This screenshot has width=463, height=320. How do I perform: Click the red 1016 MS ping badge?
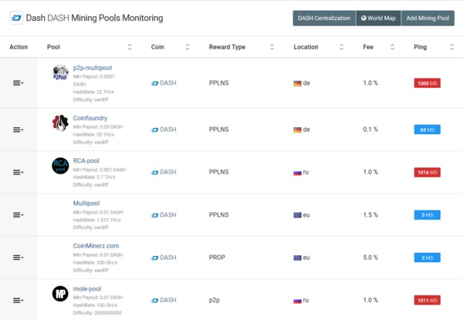[x=427, y=172]
